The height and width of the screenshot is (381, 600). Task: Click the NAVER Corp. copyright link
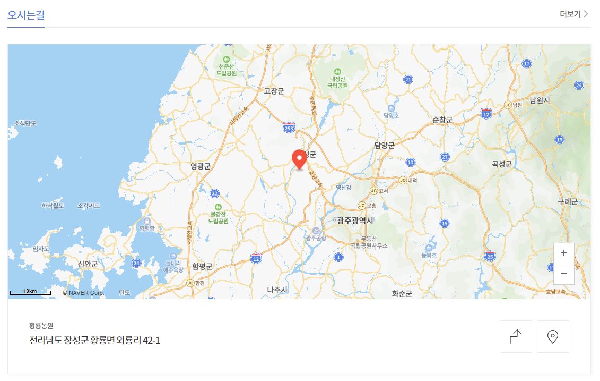tap(83, 293)
